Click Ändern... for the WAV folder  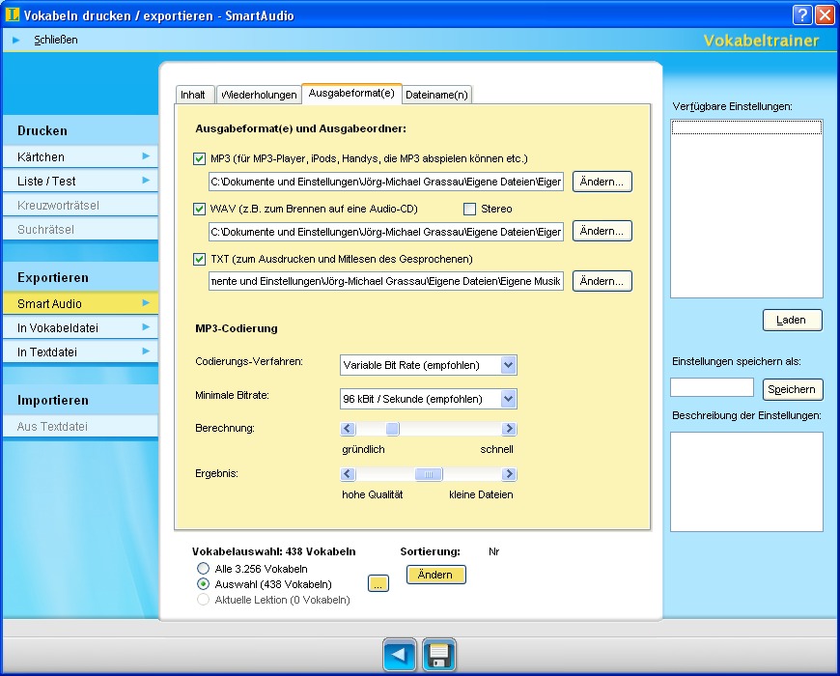pyautogui.click(x=602, y=231)
